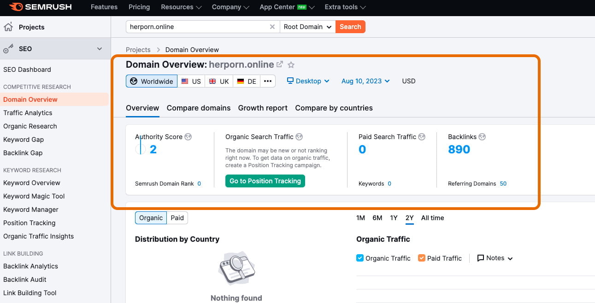
Task: Open Backlink Analytics in sidebar
Action: pos(31,266)
